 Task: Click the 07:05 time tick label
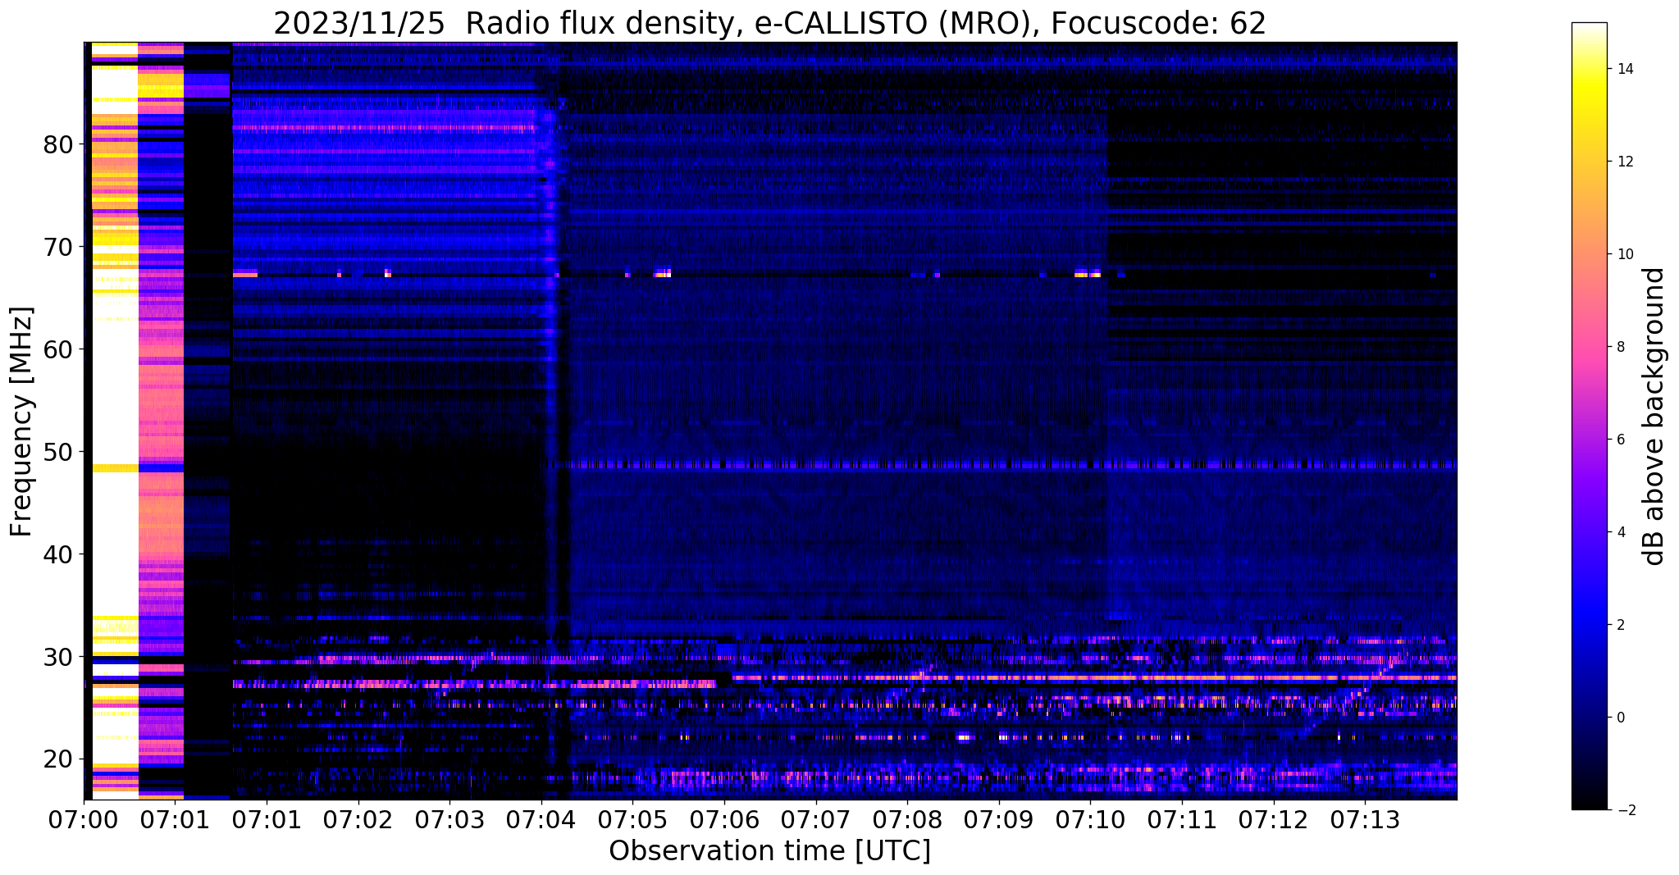632,819
